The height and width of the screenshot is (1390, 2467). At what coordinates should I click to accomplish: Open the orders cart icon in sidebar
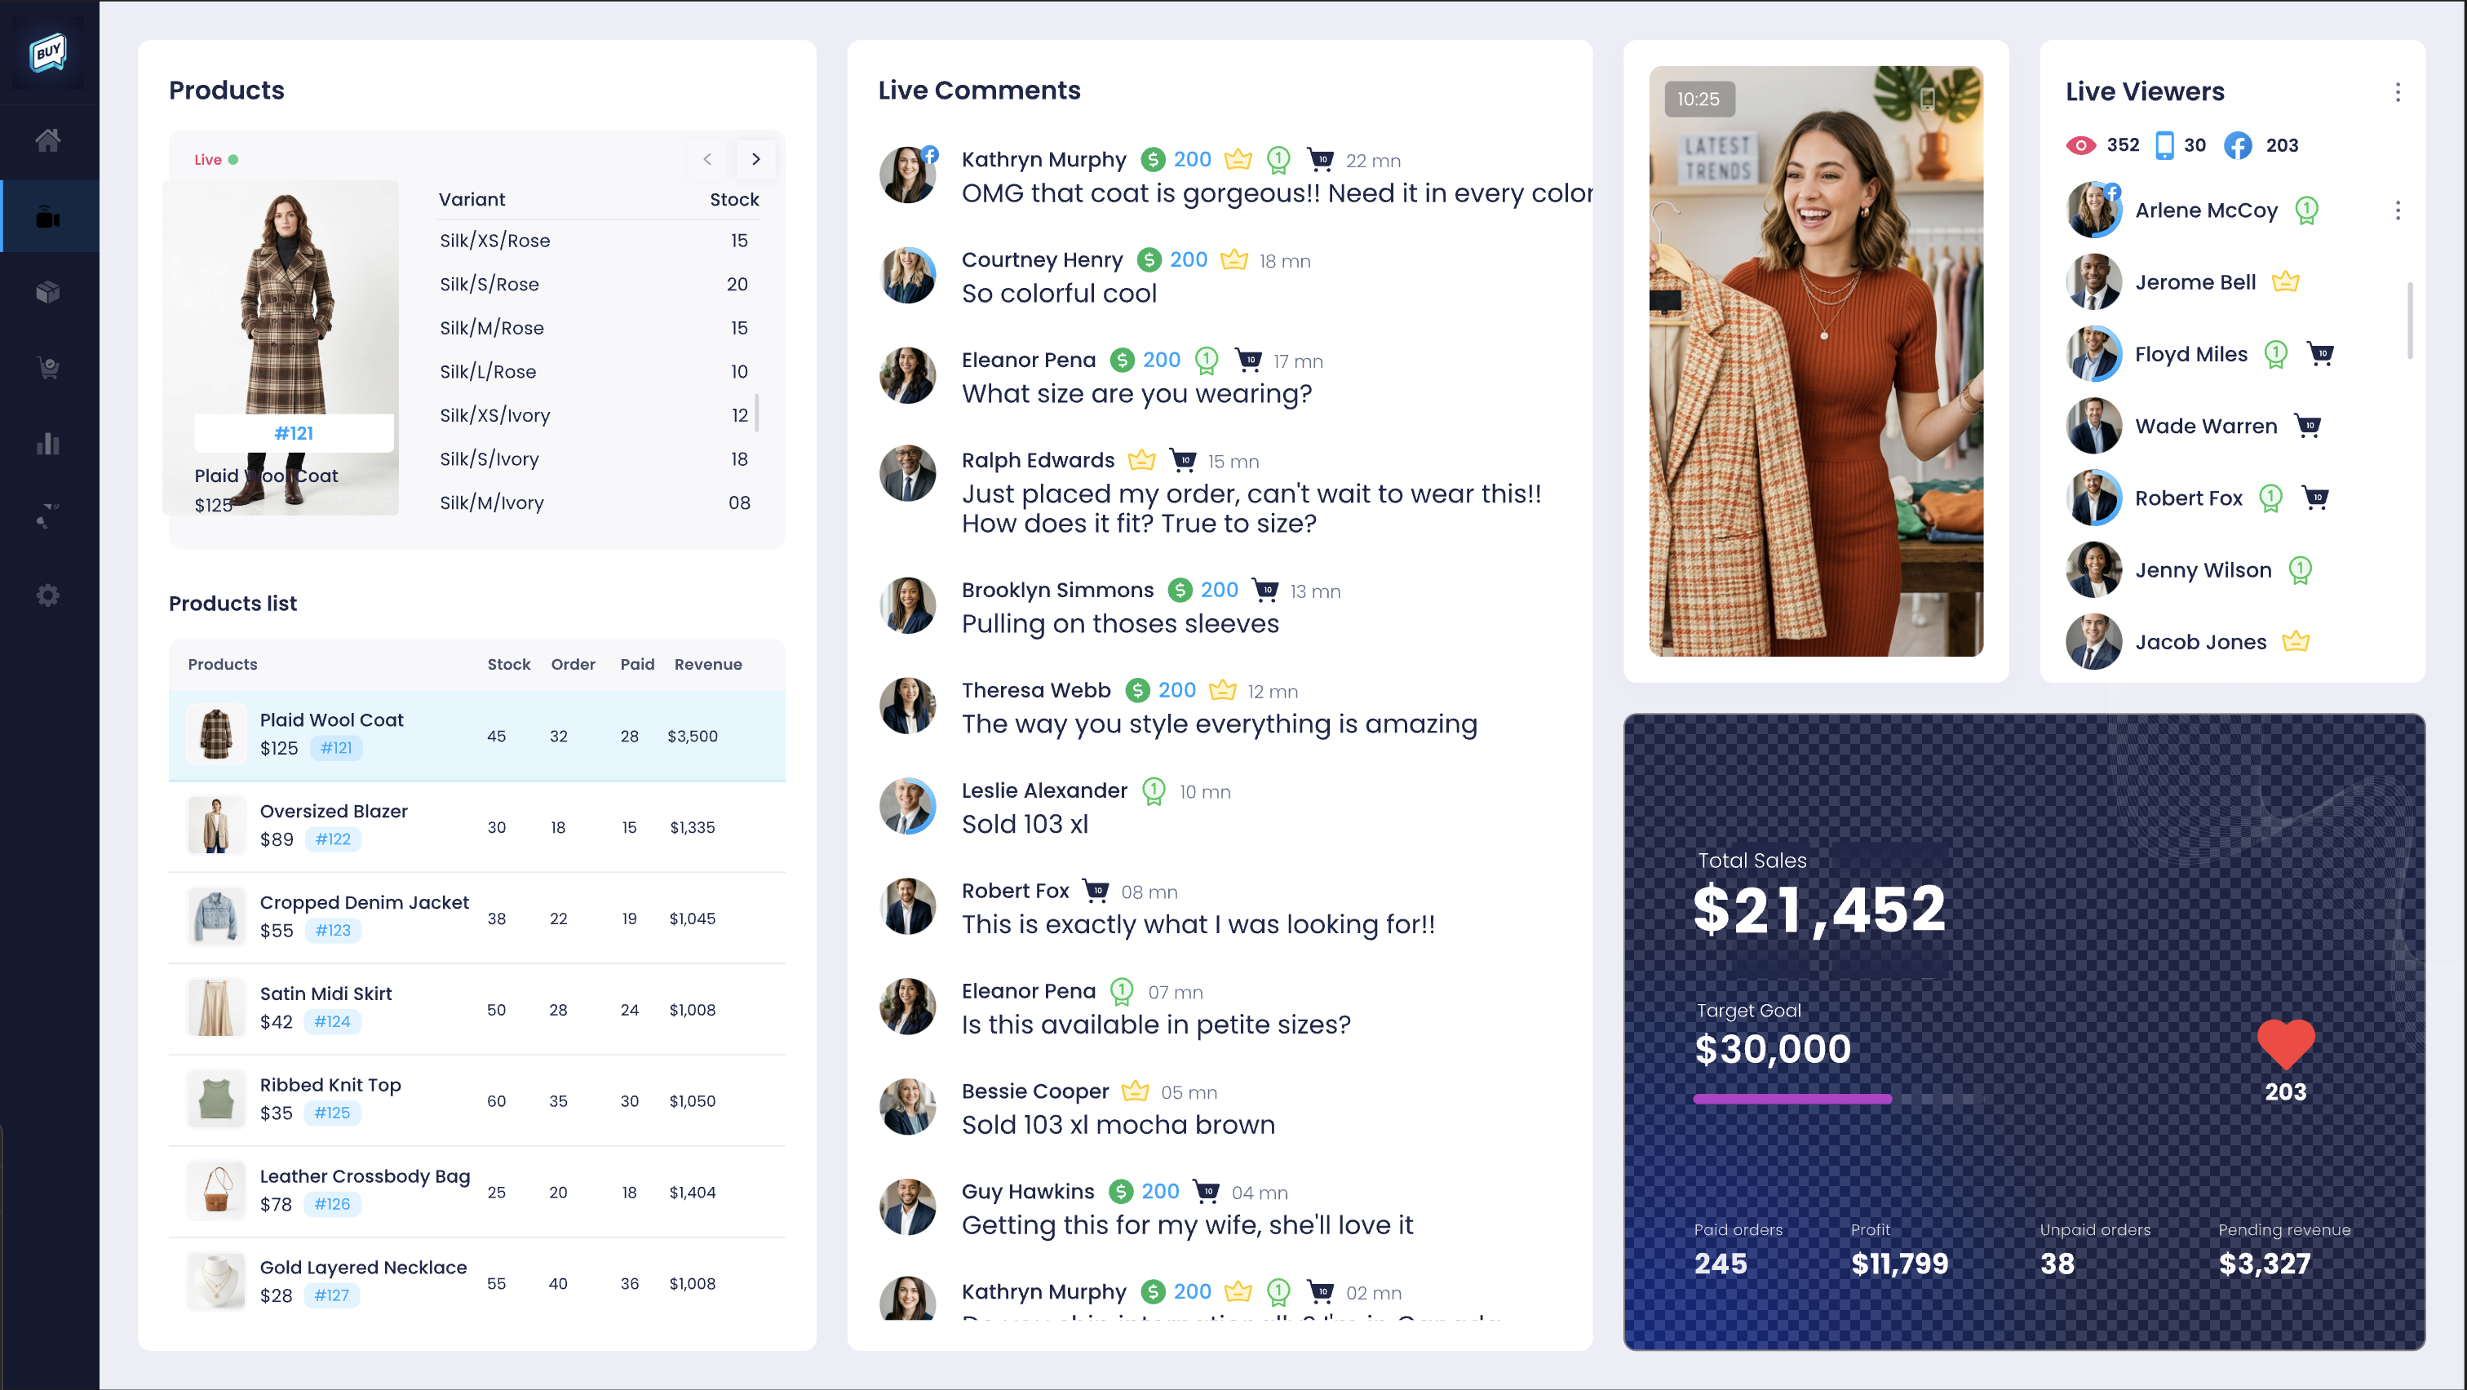point(48,368)
